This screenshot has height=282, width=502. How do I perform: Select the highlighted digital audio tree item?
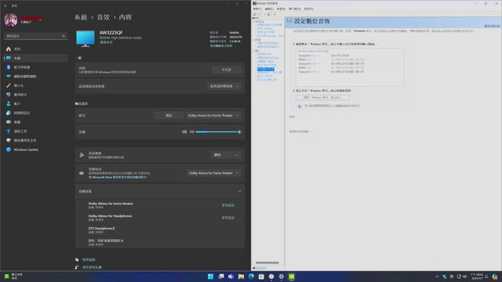(x=265, y=69)
